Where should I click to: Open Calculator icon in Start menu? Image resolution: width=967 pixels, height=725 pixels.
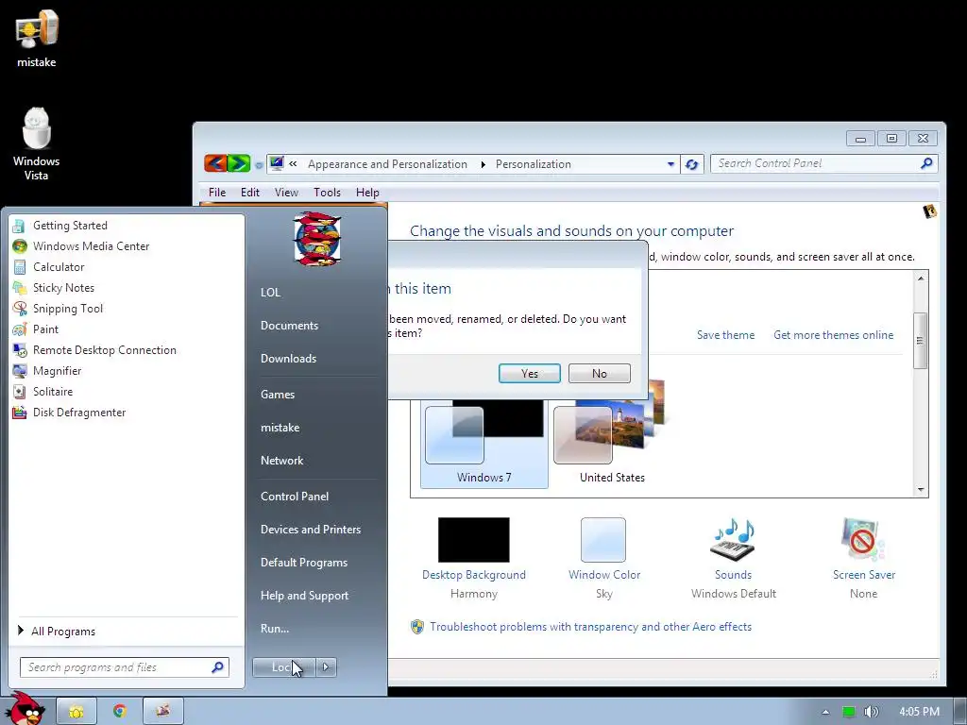point(20,267)
